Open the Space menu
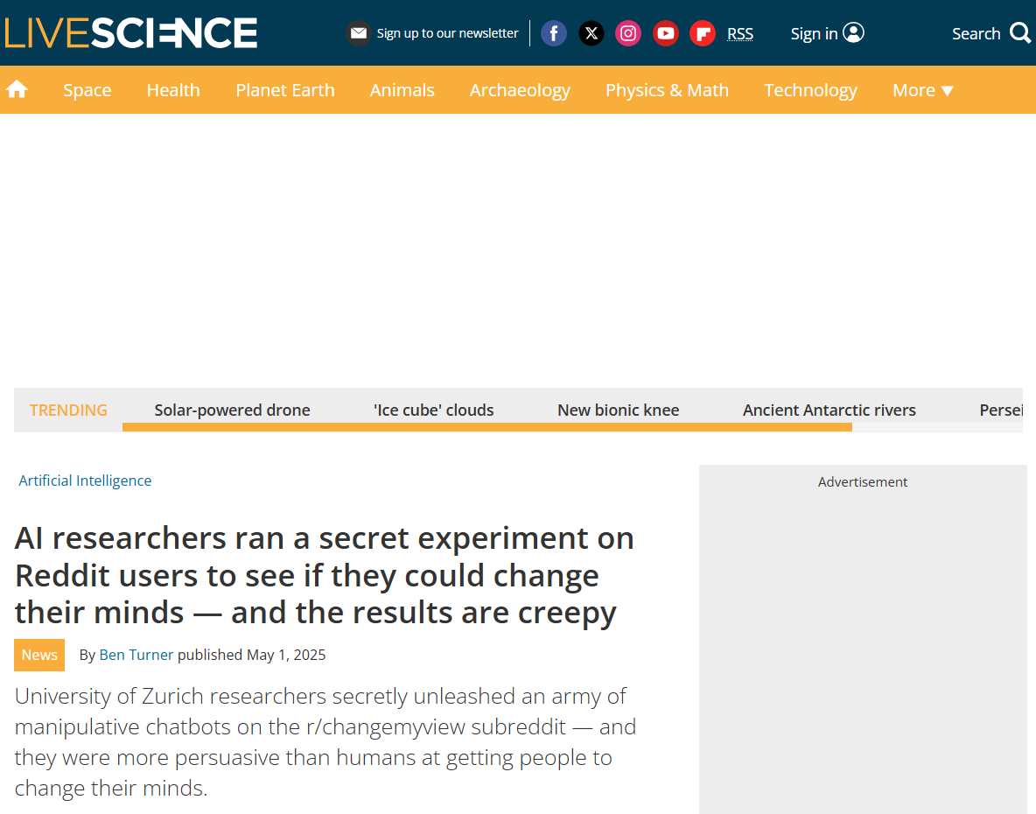The height and width of the screenshot is (814, 1036). (x=87, y=90)
